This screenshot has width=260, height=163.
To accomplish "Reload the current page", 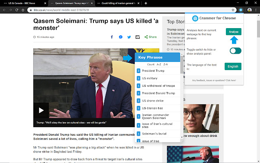I will 17,10.
